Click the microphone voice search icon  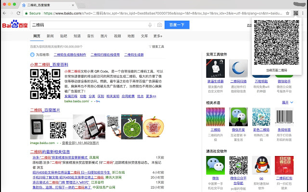pos(150,25)
